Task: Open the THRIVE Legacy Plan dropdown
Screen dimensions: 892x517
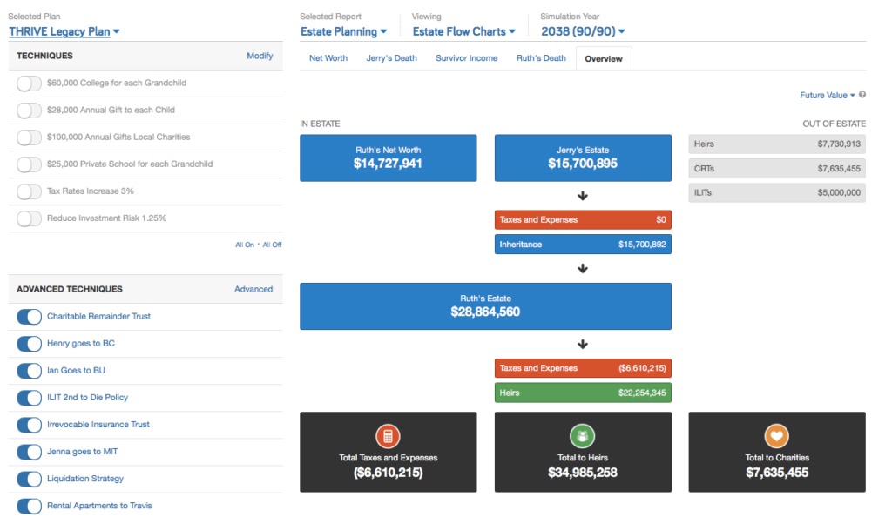Action: point(64,32)
